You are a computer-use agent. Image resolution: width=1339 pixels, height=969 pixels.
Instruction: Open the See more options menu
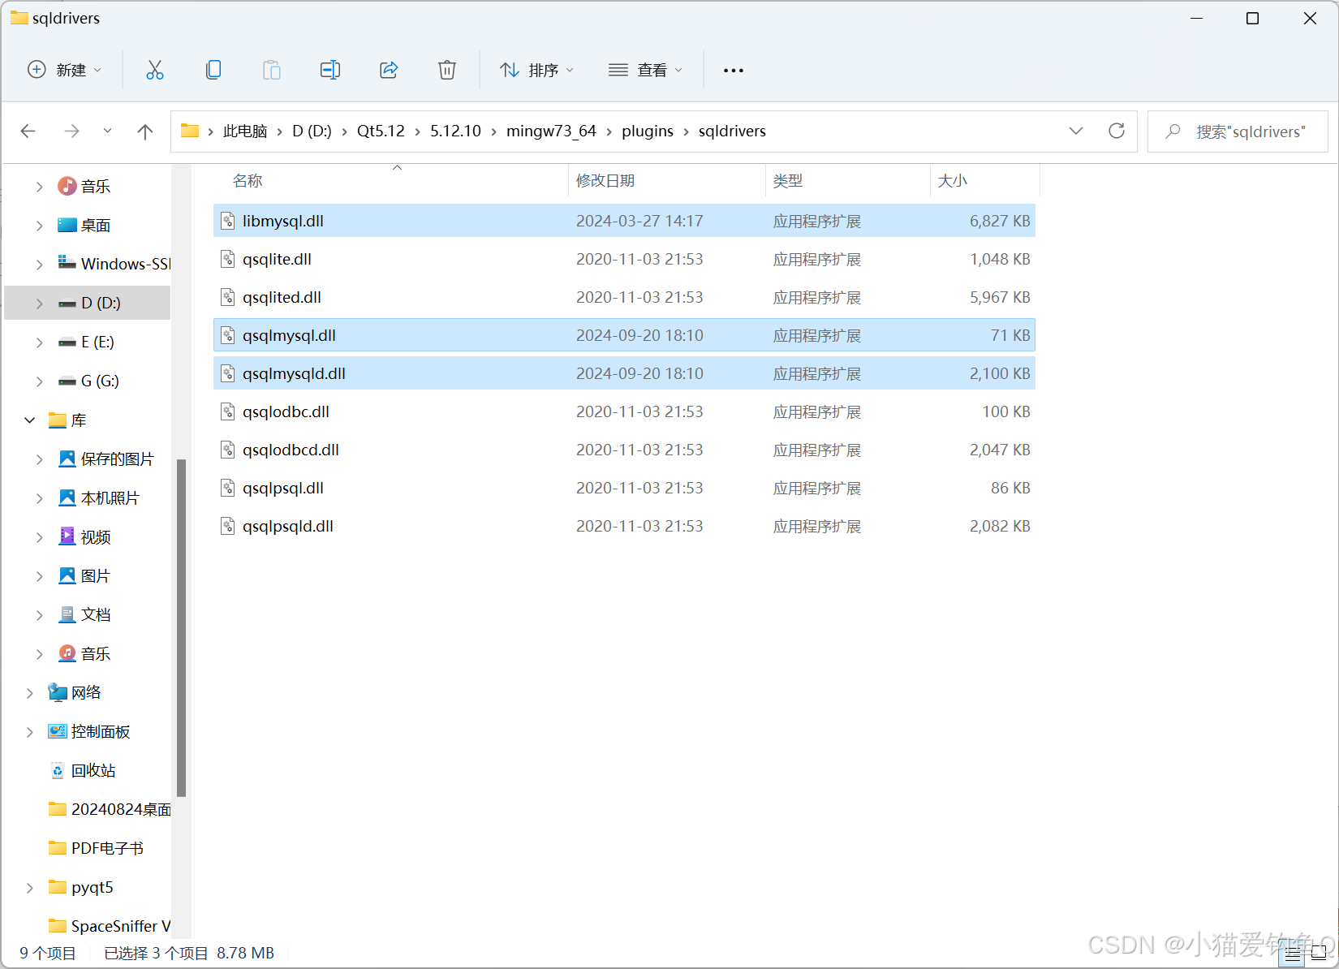point(733,70)
